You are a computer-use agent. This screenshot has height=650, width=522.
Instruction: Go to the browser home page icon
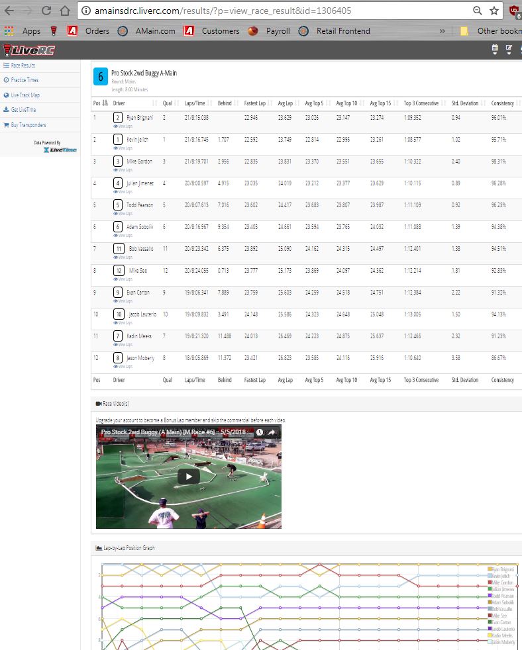pyautogui.click(x=64, y=11)
